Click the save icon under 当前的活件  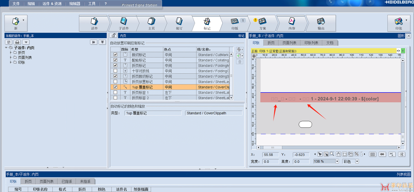coord(9,42)
